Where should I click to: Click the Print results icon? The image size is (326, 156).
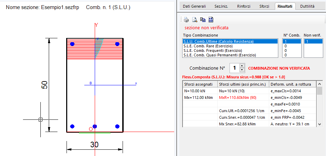pyautogui.click(x=186, y=19)
